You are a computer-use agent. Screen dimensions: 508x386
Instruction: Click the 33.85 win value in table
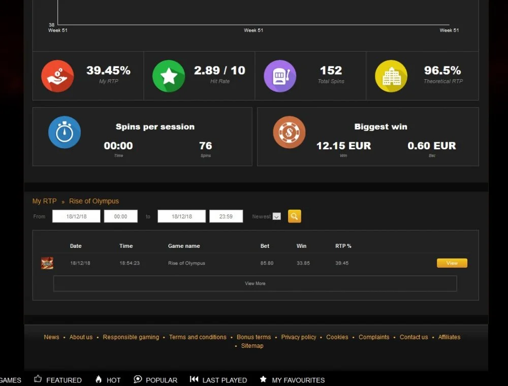point(303,263)
